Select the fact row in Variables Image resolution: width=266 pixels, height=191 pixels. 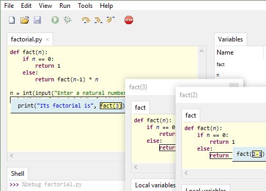tap(221, 65)
